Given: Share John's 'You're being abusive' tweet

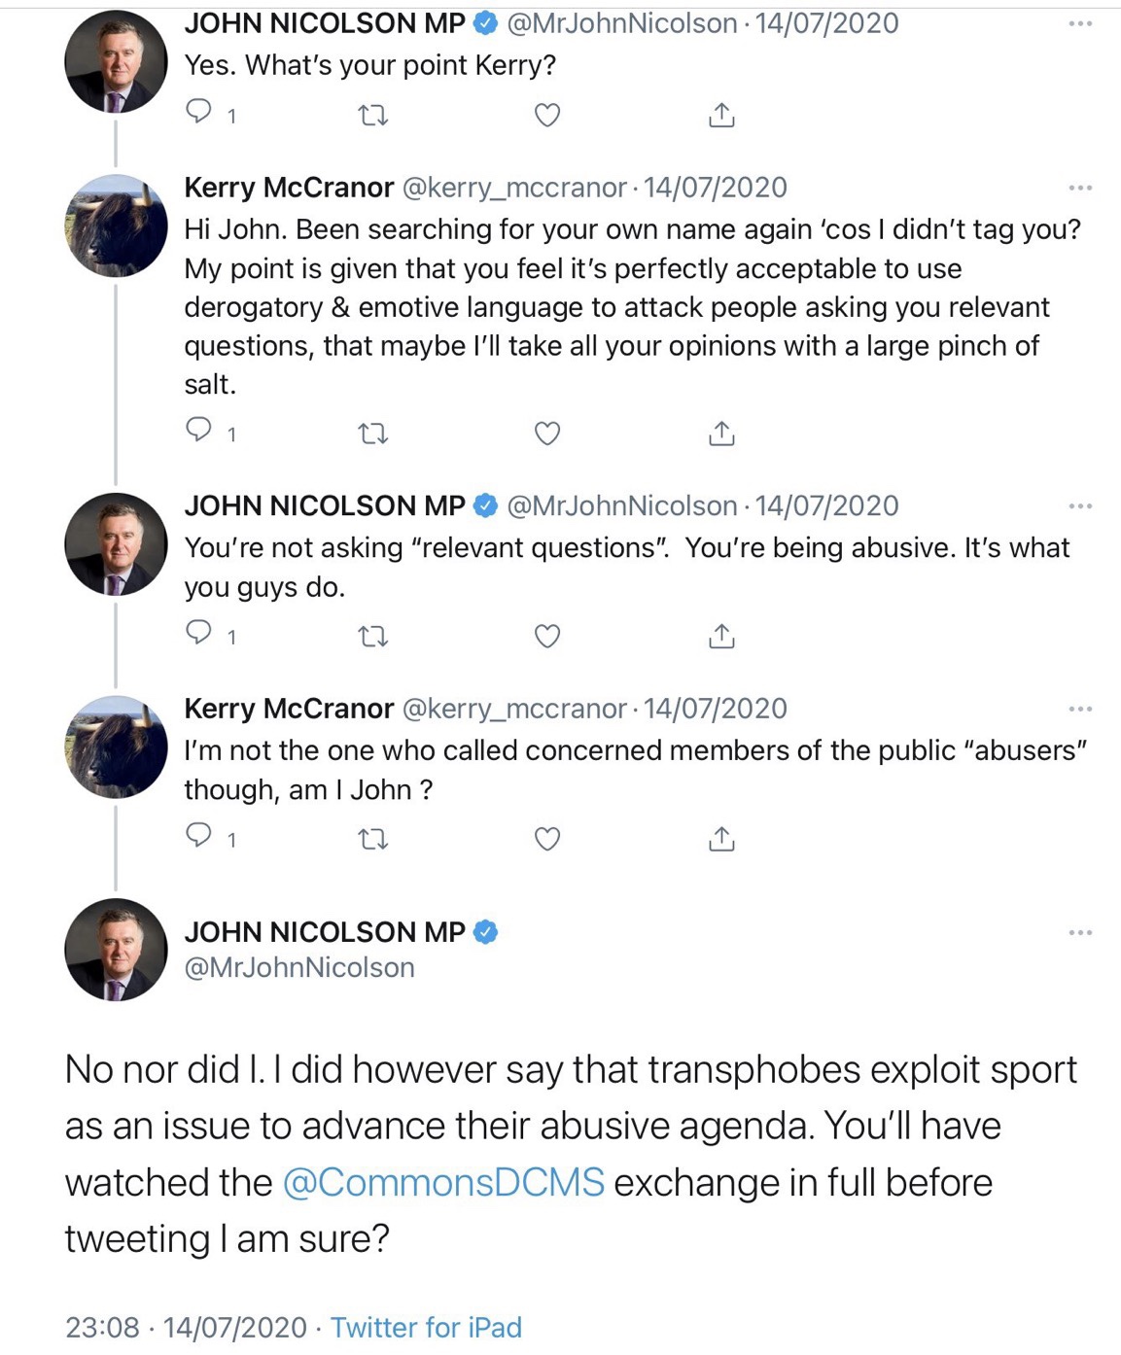Looking at the screenshot, I should (x=721, y=636).
